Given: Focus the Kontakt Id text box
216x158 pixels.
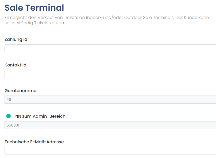Looking at the screenshot, I should pos(110,74).
